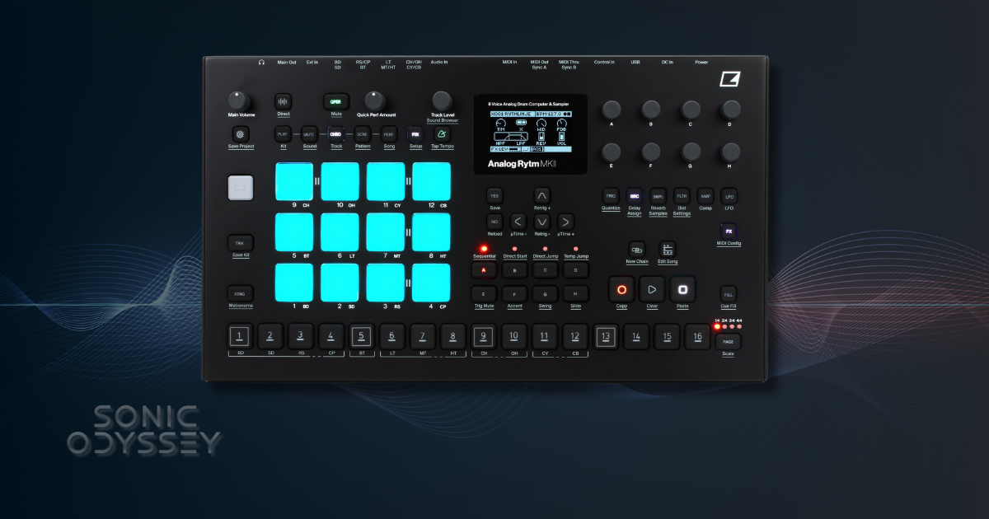Click the TRK Save Kit button
The image size is (989, 519).
(241, 244)
